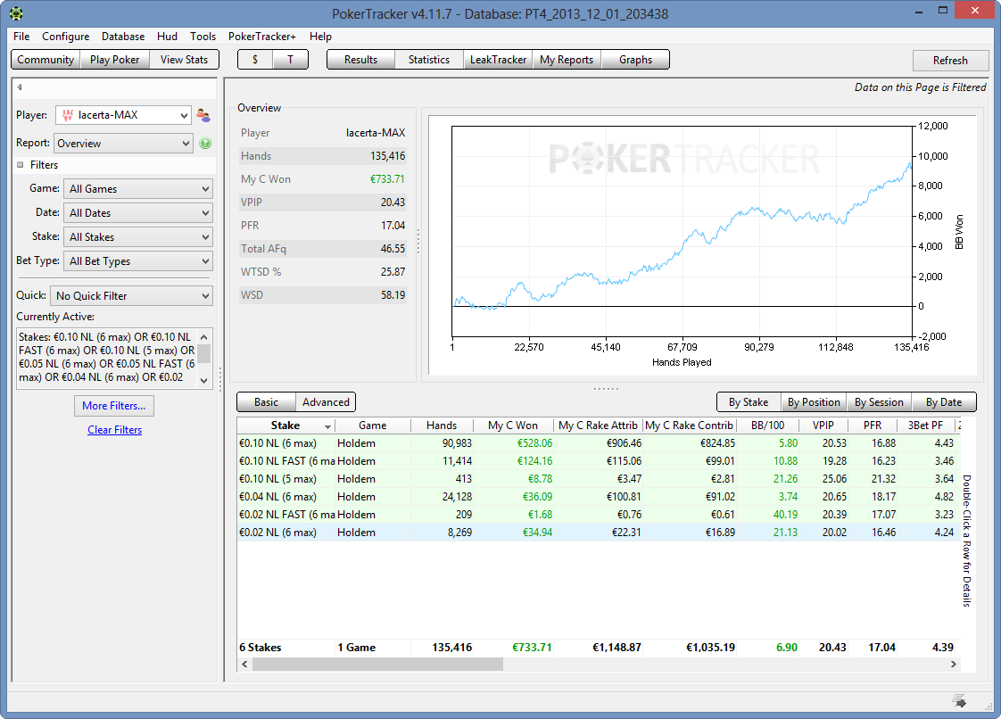Sort by the VPIP column header
The width and height of the screenshot is (1001, 719).
click(x=823, y=426)
